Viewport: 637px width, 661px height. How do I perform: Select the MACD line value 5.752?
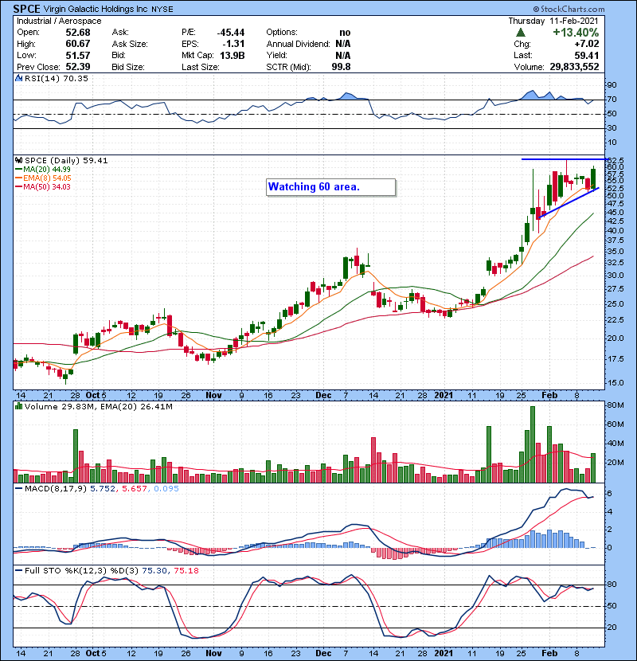pyautogui.click(x=102, y=489)
